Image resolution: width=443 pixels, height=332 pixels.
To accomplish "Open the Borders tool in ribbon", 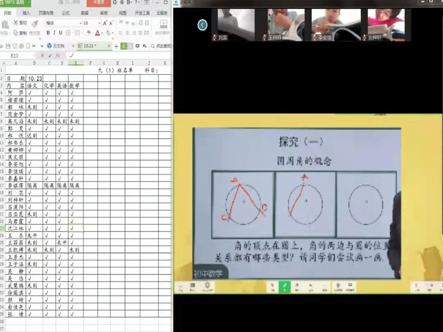I will pyautogui.click(x=68, y=33).
